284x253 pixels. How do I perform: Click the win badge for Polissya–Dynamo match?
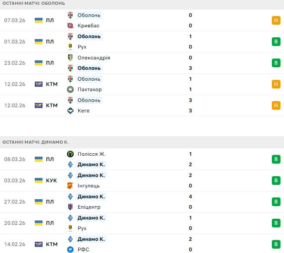(x=275, y=159)
